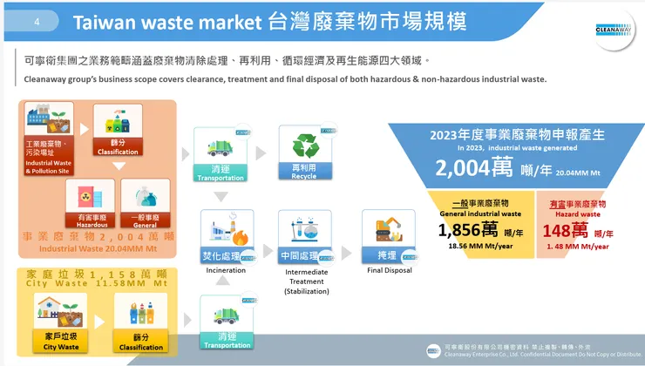Click the 'Taiwan waste market' title text
Image resolution: width=645 pixels, height=366 pixels.
[167, 22]
